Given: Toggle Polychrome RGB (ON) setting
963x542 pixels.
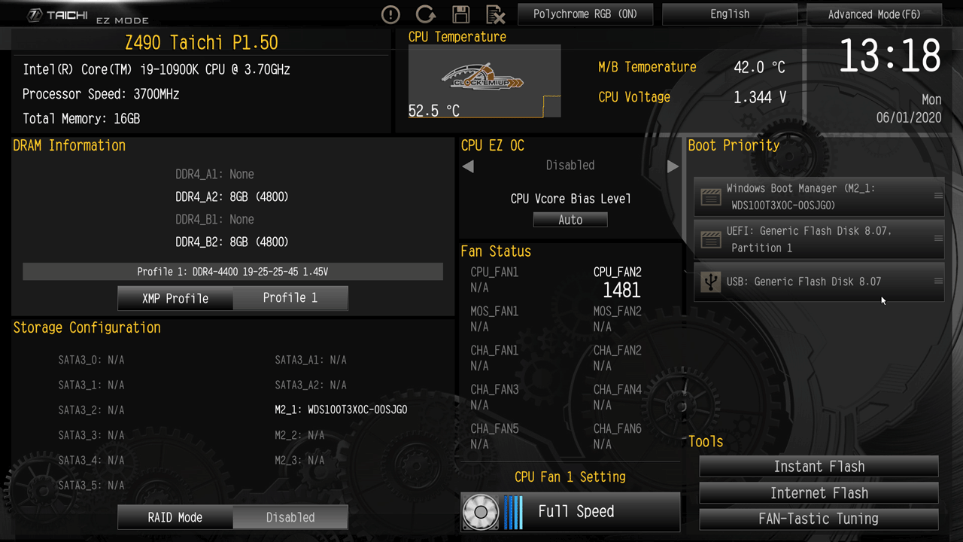Looking at the screenshot, I should point(585,14).
